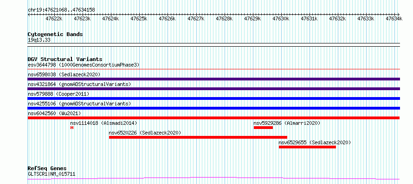The image size is (413, 184).
Task: Select the nsv5929286 Almarri2020 red bar
Action: pyautogui.click(x=263, y=128)
